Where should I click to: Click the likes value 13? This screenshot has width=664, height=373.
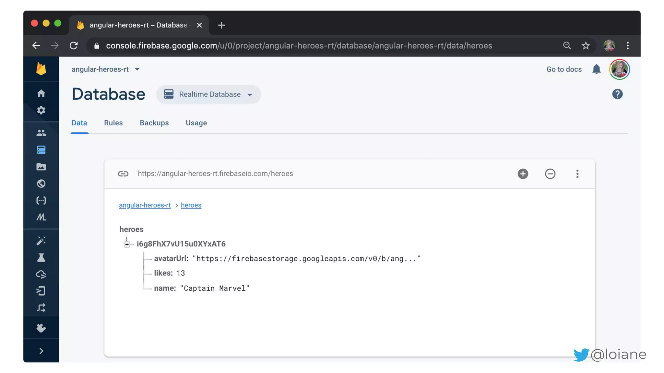click(181, 273)
